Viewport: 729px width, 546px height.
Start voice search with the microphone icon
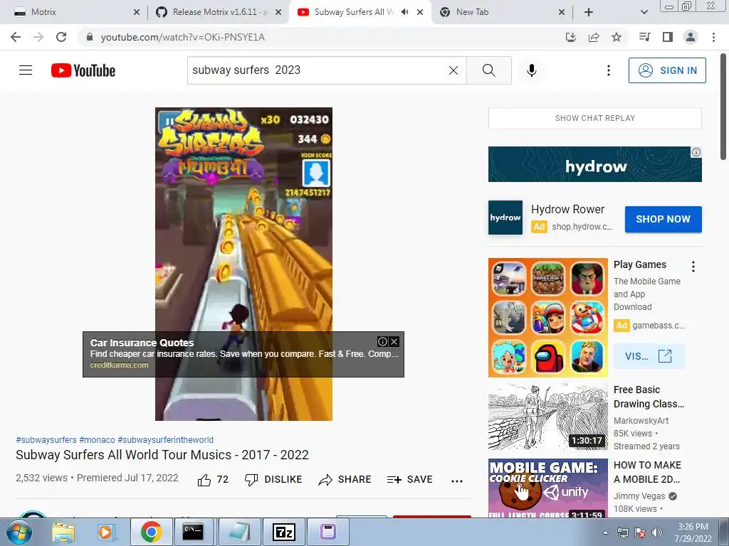coord(531,70)
